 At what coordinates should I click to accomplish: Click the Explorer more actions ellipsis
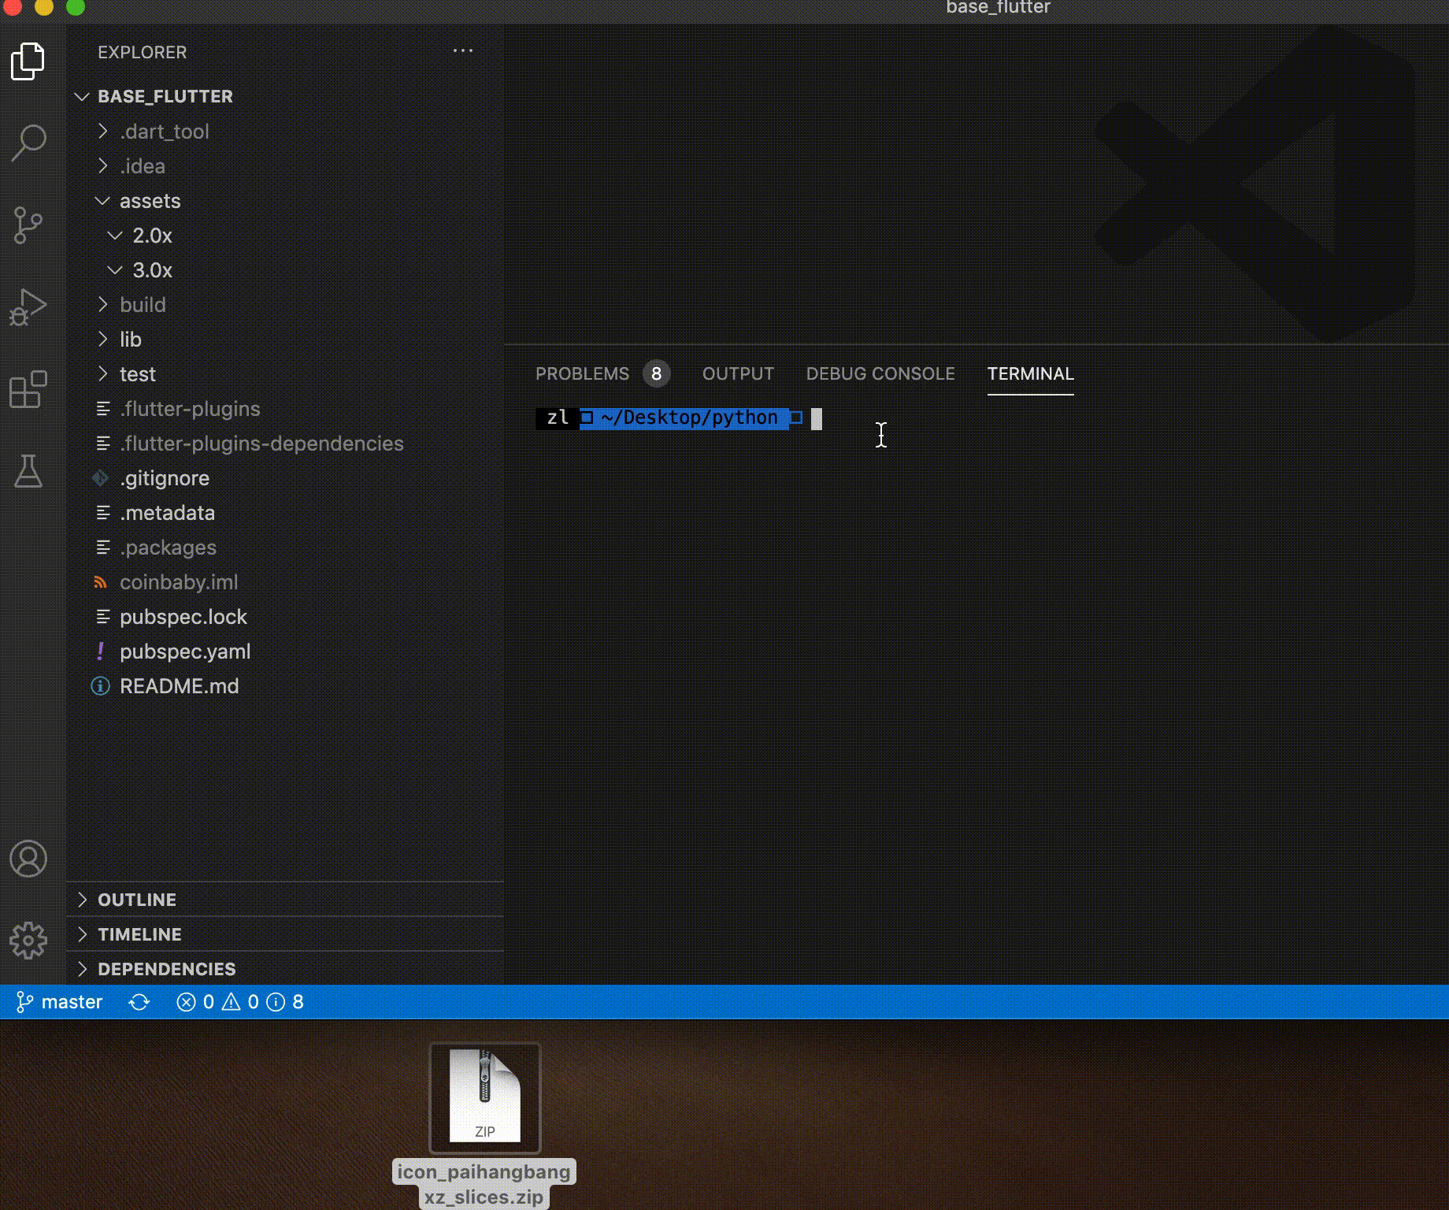(463, 51)
